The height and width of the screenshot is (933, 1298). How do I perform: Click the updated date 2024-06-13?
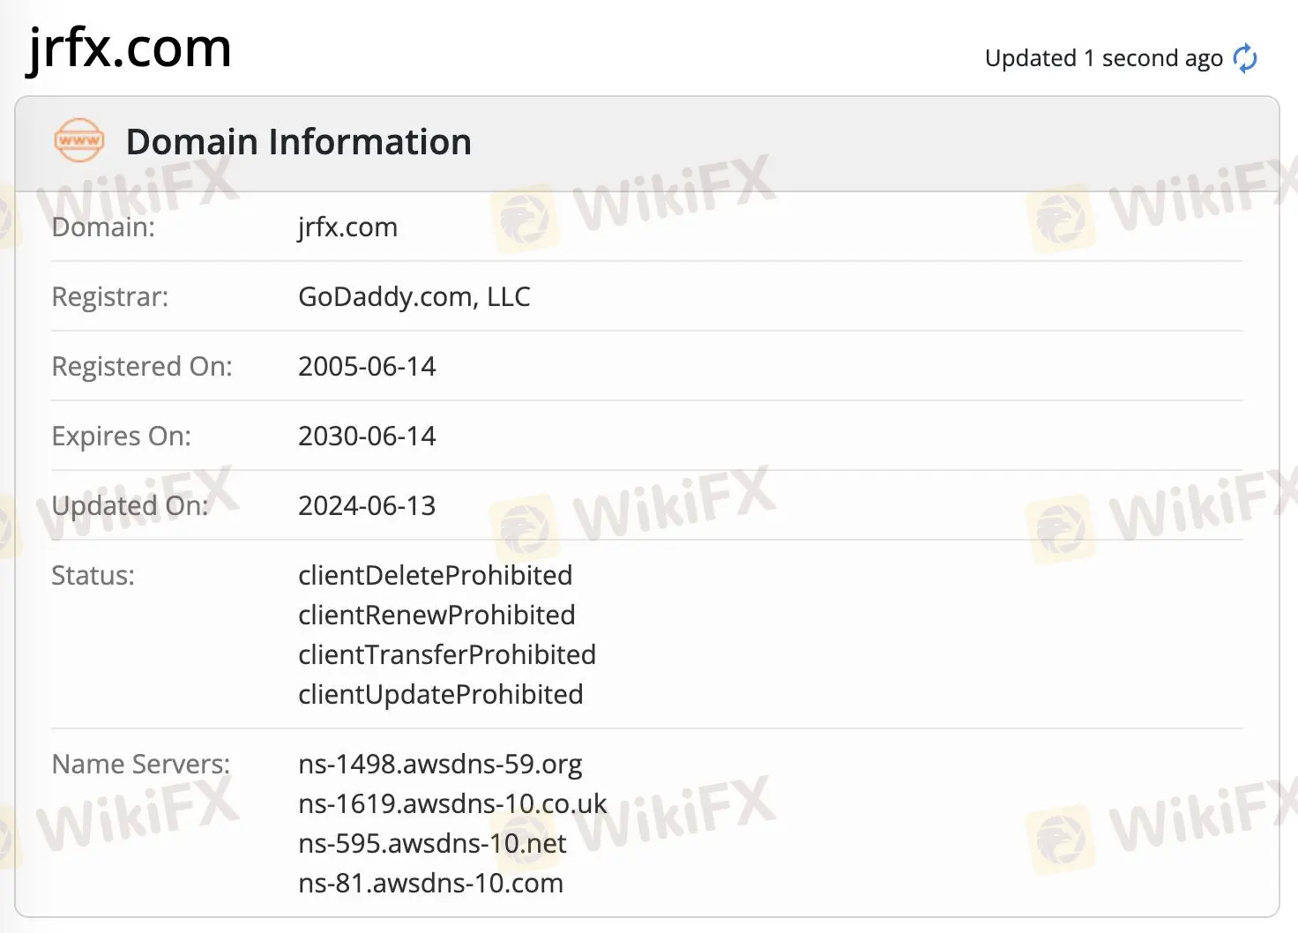tap(367, 505)
